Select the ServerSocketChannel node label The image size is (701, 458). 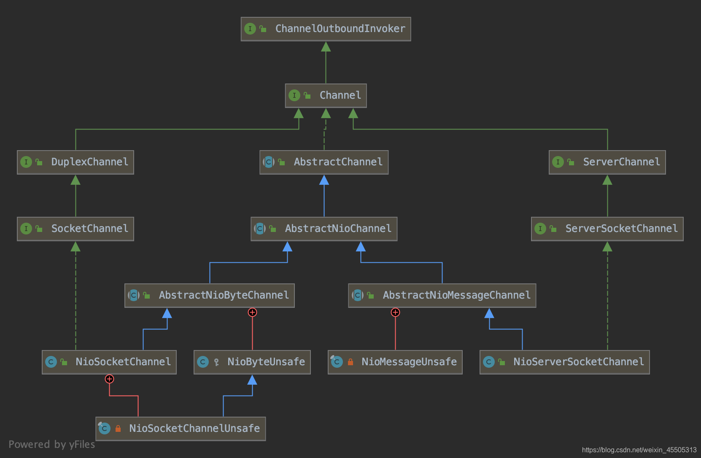622,229
